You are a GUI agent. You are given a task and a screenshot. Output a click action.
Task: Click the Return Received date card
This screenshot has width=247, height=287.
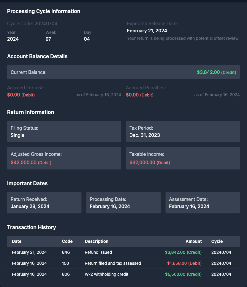coord(44,203)
